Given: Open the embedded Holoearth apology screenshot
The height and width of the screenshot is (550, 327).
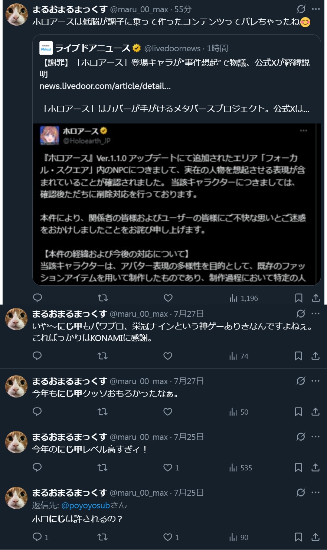Looking at the screenshot, I should [176, 204].
